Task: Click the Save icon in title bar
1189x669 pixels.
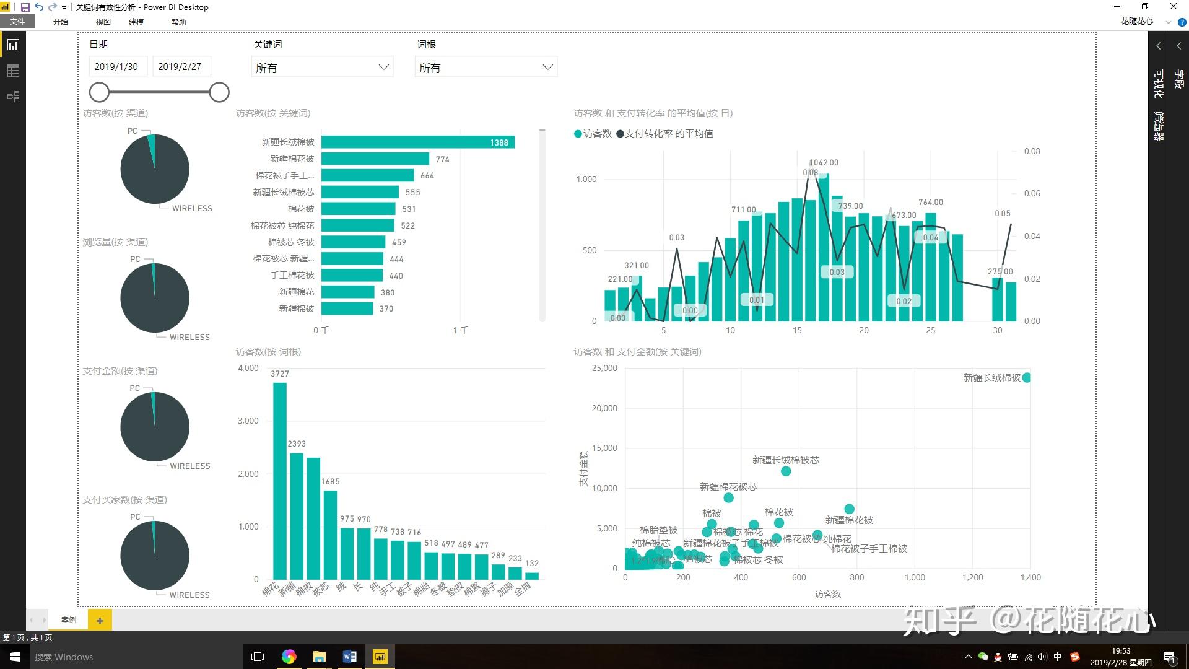Action: click(x=25, y=7)
